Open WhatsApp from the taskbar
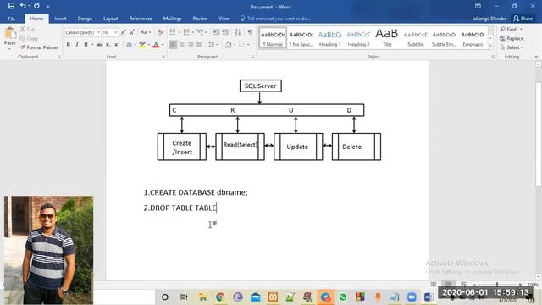The image size is (542, 305). (342, 297)
